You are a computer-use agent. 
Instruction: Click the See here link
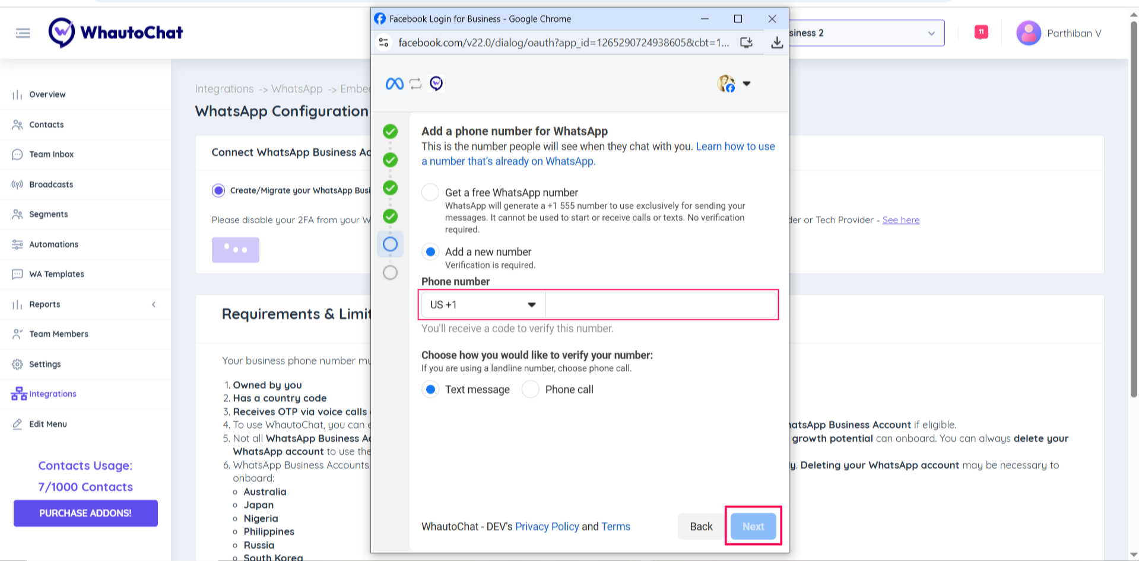(x=900, y=220)
